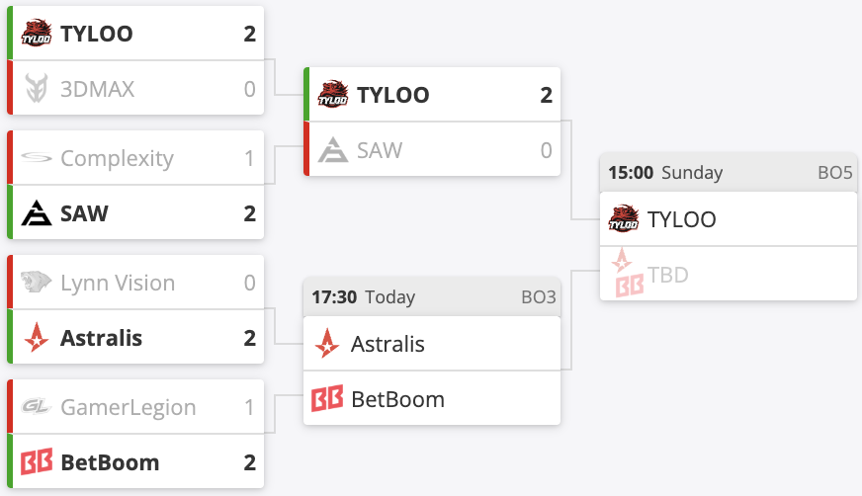Click the Astralis logo in the quarterfinal match
The height and width of the screenshot is (496, 862).
coord(37,337)
